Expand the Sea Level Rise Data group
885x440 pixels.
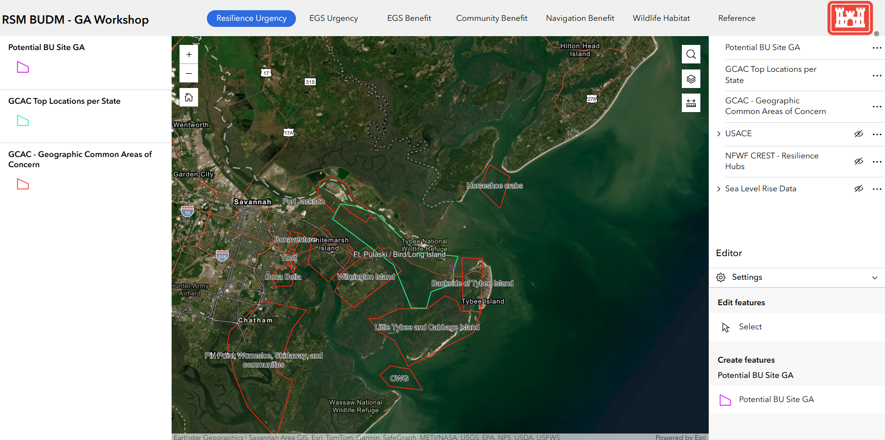point(718,189)
